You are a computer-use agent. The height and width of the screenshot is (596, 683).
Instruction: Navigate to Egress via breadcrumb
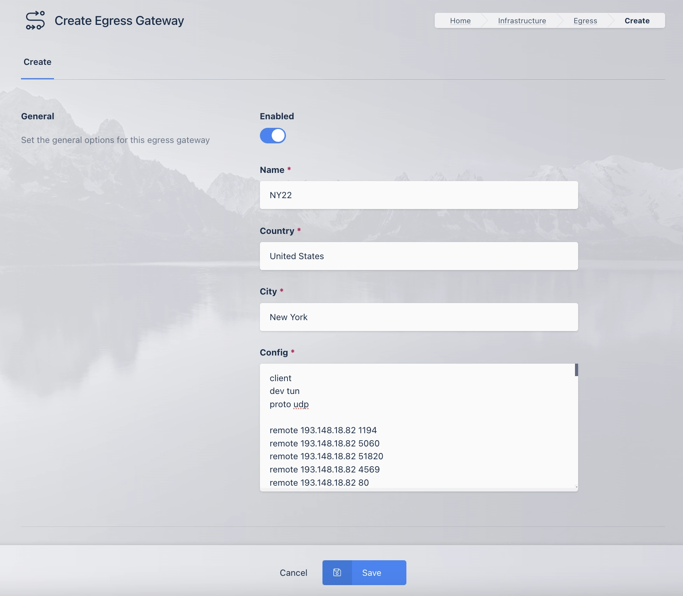coord(585,21)
